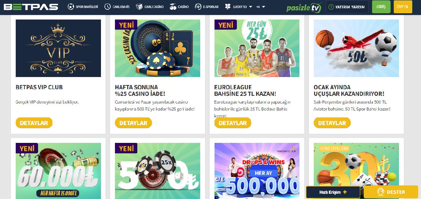Click the headset icon on Destek button
The height and width of the screenshot is (199, 421).
pyautogui.click(x=380, y=192)
